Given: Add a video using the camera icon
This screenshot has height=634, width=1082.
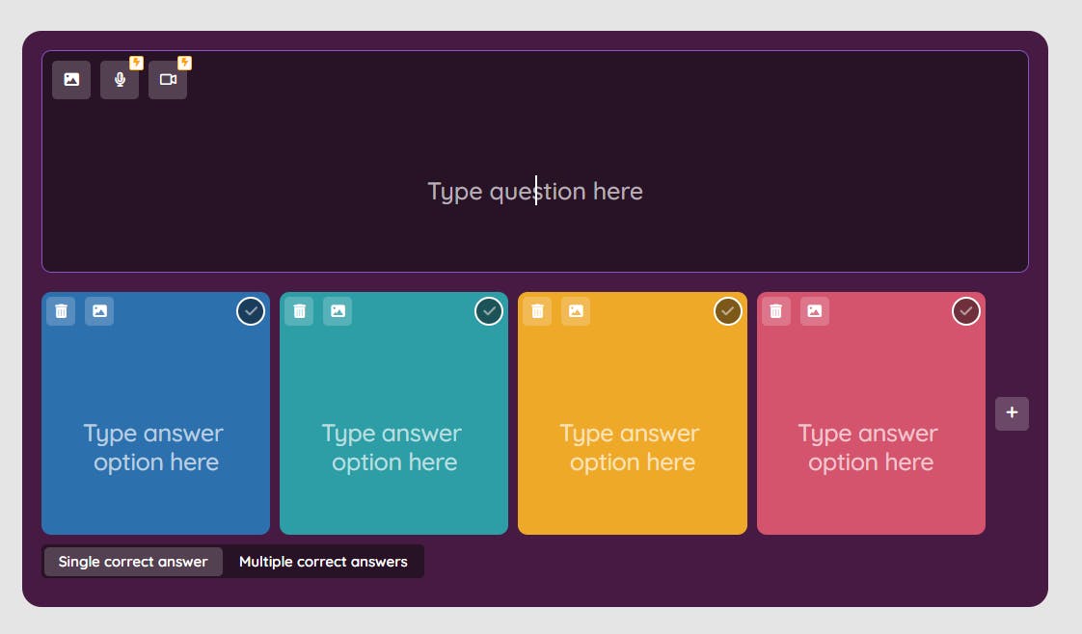Looking at the screenshot, I should point(168,80).
